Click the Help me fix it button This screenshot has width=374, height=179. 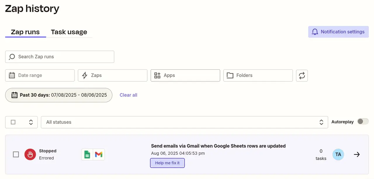pos(167,163)
